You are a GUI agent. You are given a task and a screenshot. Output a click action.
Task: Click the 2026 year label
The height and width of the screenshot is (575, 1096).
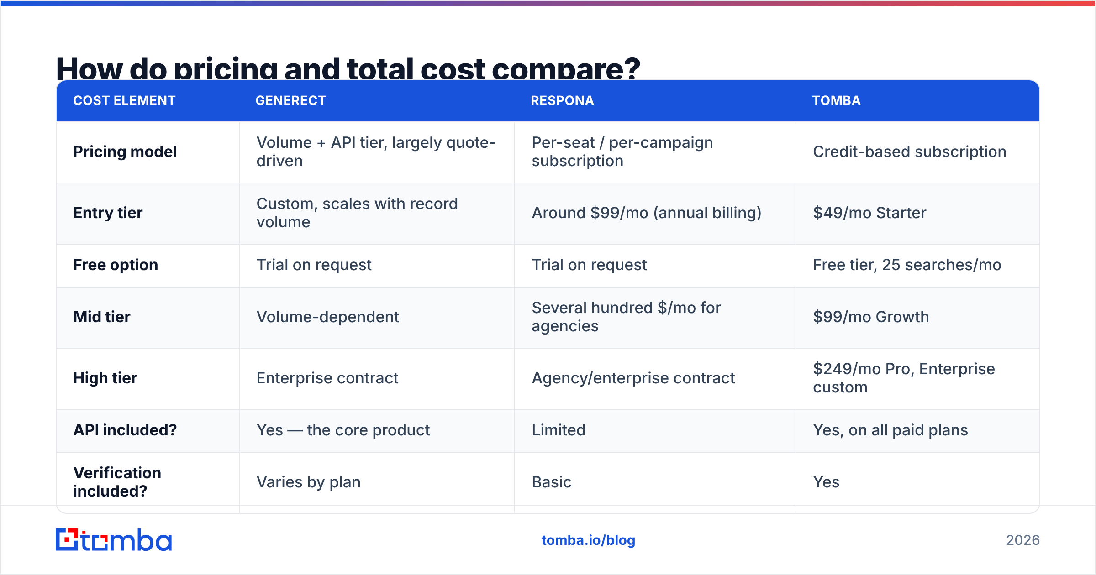coord(1023,540)
